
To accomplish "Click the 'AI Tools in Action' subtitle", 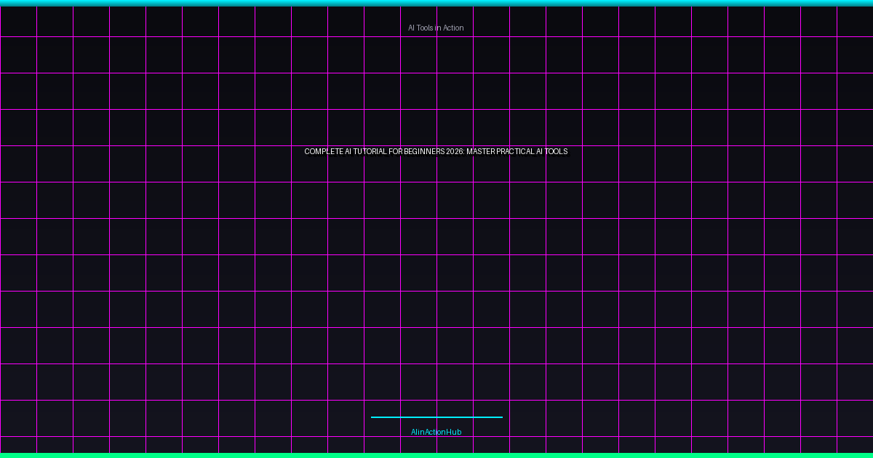I will click(x=435, y=27).
